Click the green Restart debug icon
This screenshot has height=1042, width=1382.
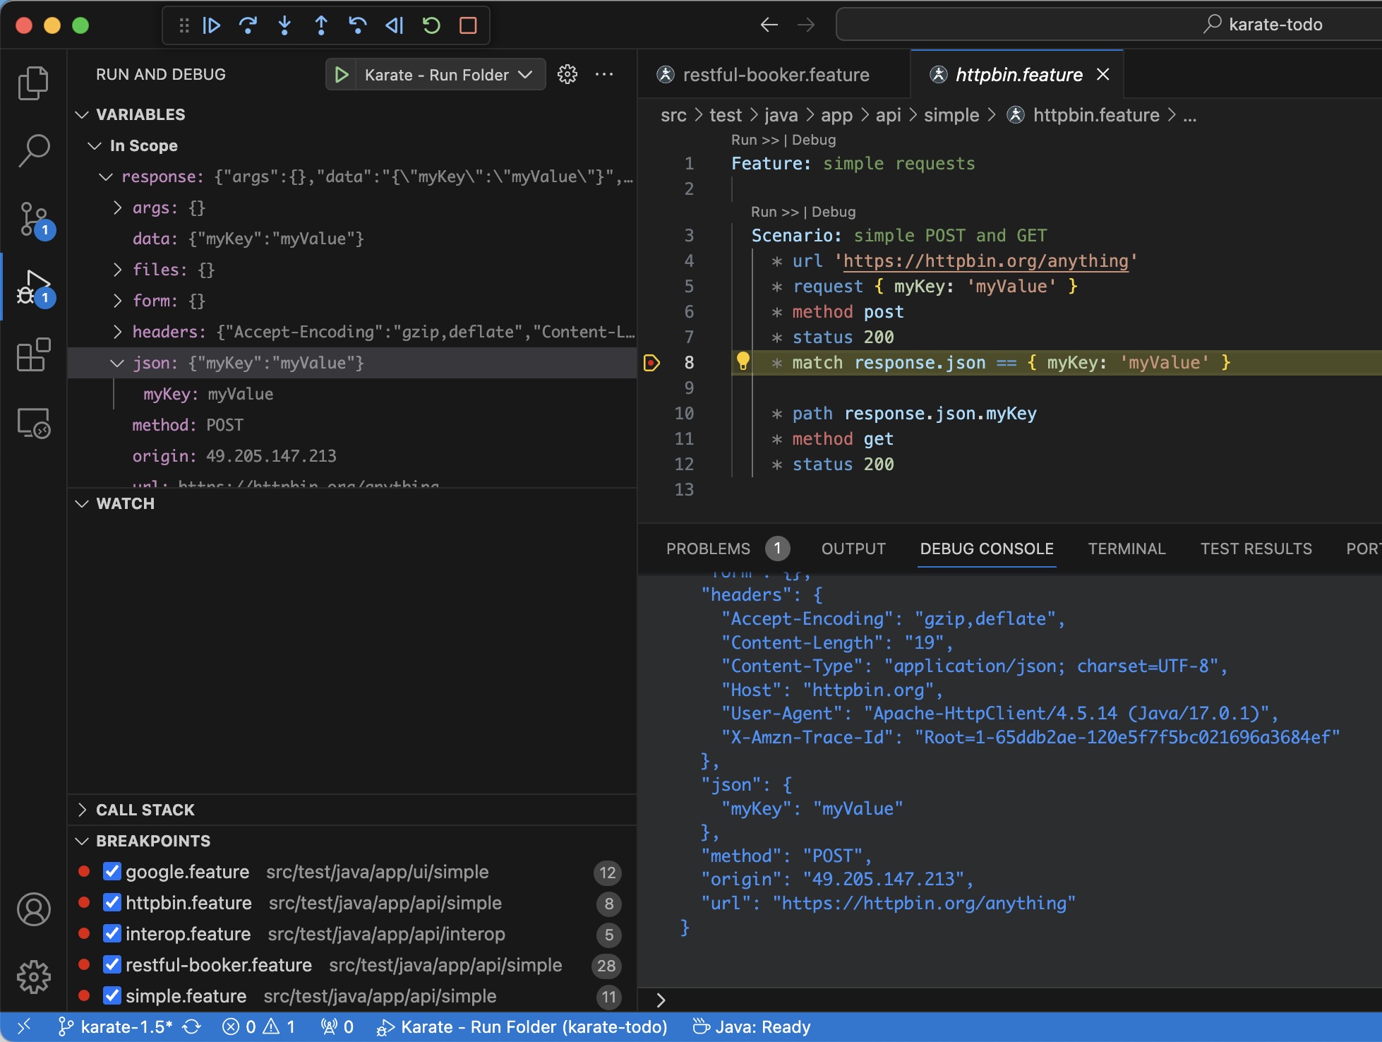pyautogui.click(x=431, y=25)
